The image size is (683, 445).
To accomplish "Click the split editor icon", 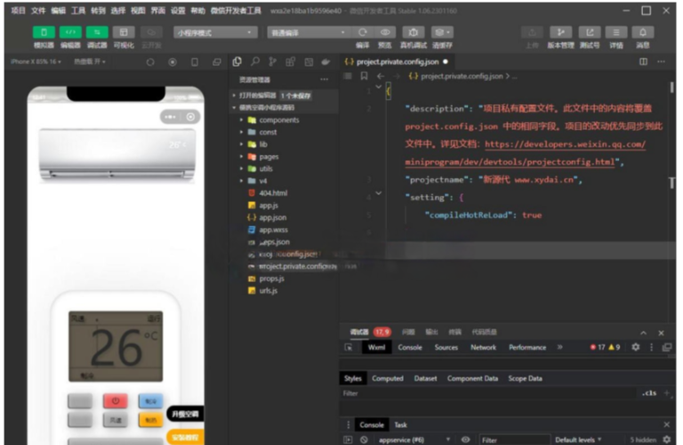I will [643, 61].
